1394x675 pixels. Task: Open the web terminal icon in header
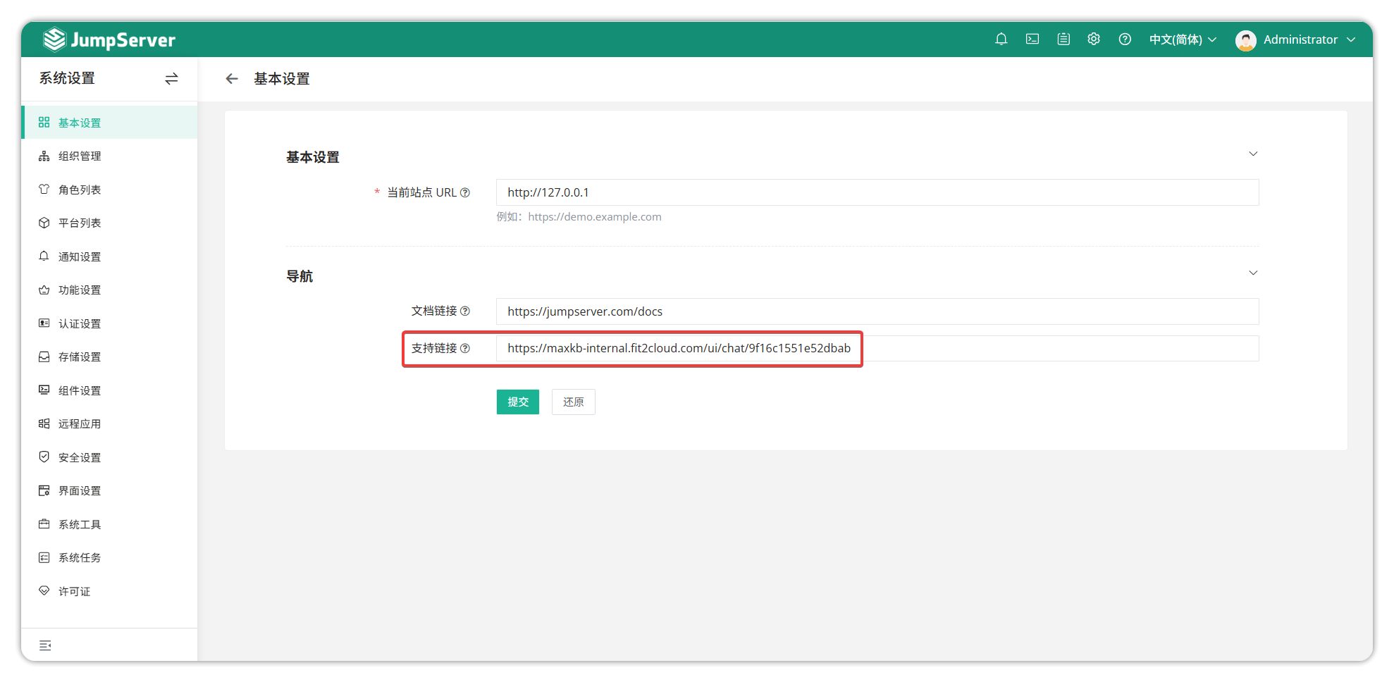coord(1032,39)
